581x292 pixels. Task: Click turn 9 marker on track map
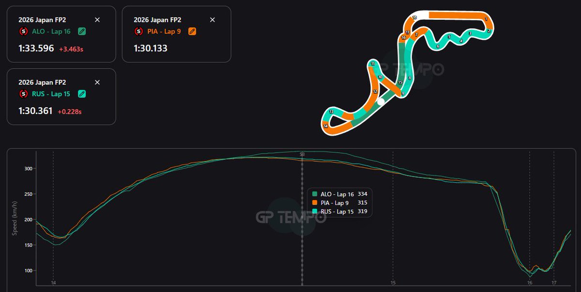(x=403, y=93)
